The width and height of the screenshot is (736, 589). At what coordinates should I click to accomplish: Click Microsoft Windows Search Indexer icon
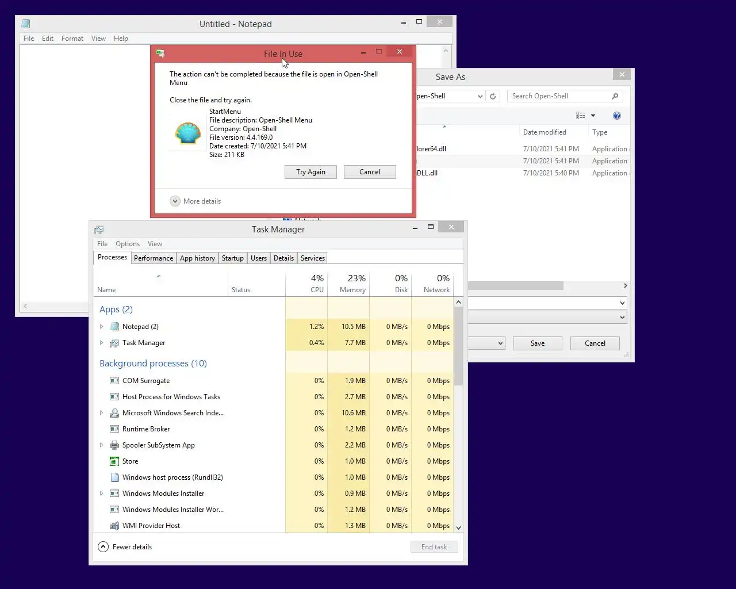coord(114,412)
